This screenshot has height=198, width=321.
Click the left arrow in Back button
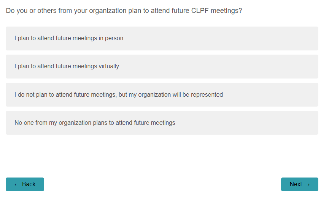click(x=17, y=184)
